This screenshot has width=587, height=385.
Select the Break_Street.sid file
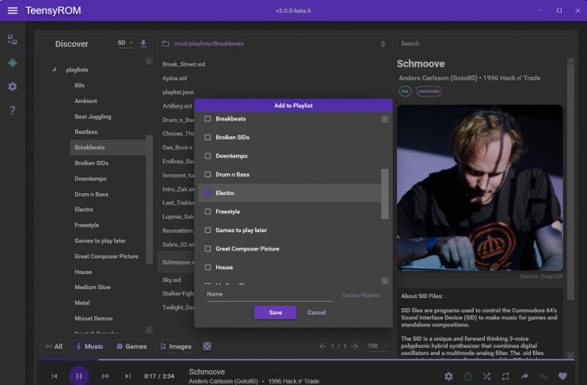pyautogui.click(x=184, y=64)
